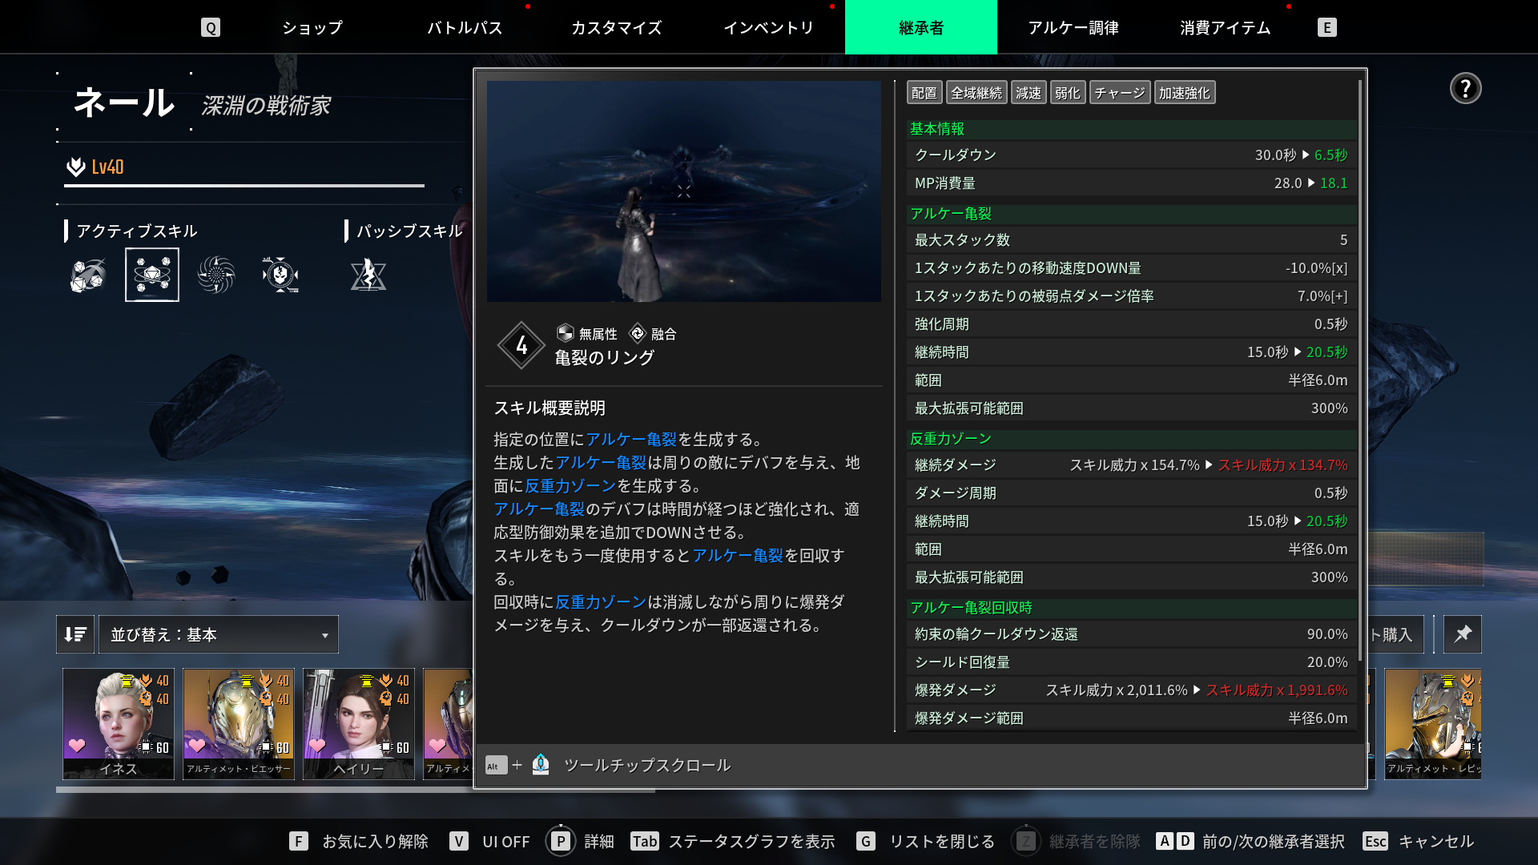This screenshot has width=1538, height=865.
Task: Expand sort dropdown arrow
Action: (x=325, y=635)
